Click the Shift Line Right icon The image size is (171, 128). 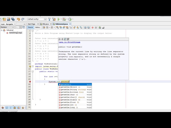point(88,27)
